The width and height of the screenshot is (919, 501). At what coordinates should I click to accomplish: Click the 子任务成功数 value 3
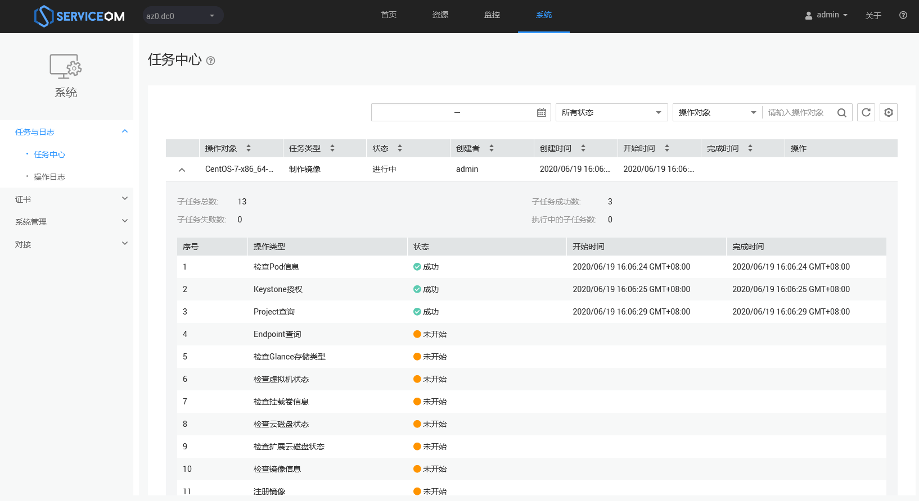coord(610,202)
